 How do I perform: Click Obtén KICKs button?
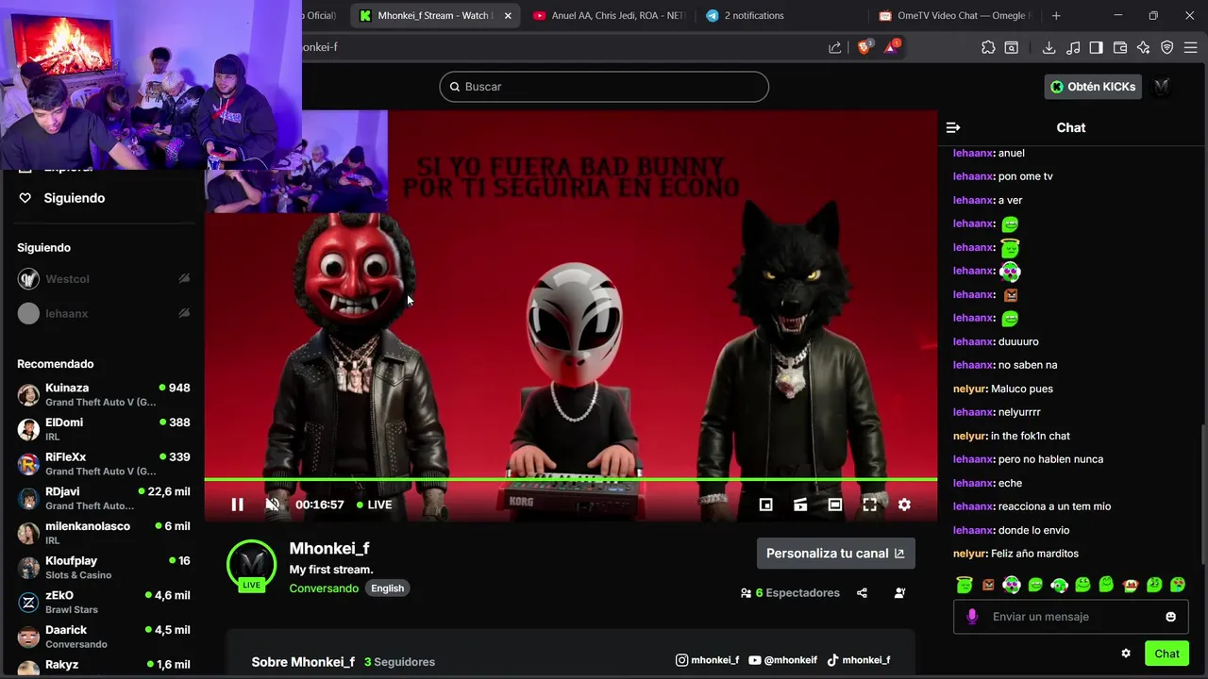pos(1093,87)
